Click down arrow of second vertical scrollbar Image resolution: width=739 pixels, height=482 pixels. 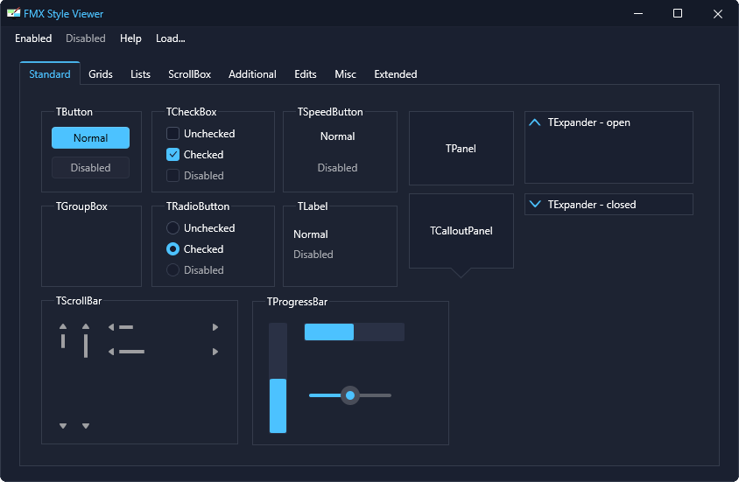[86, 425]
